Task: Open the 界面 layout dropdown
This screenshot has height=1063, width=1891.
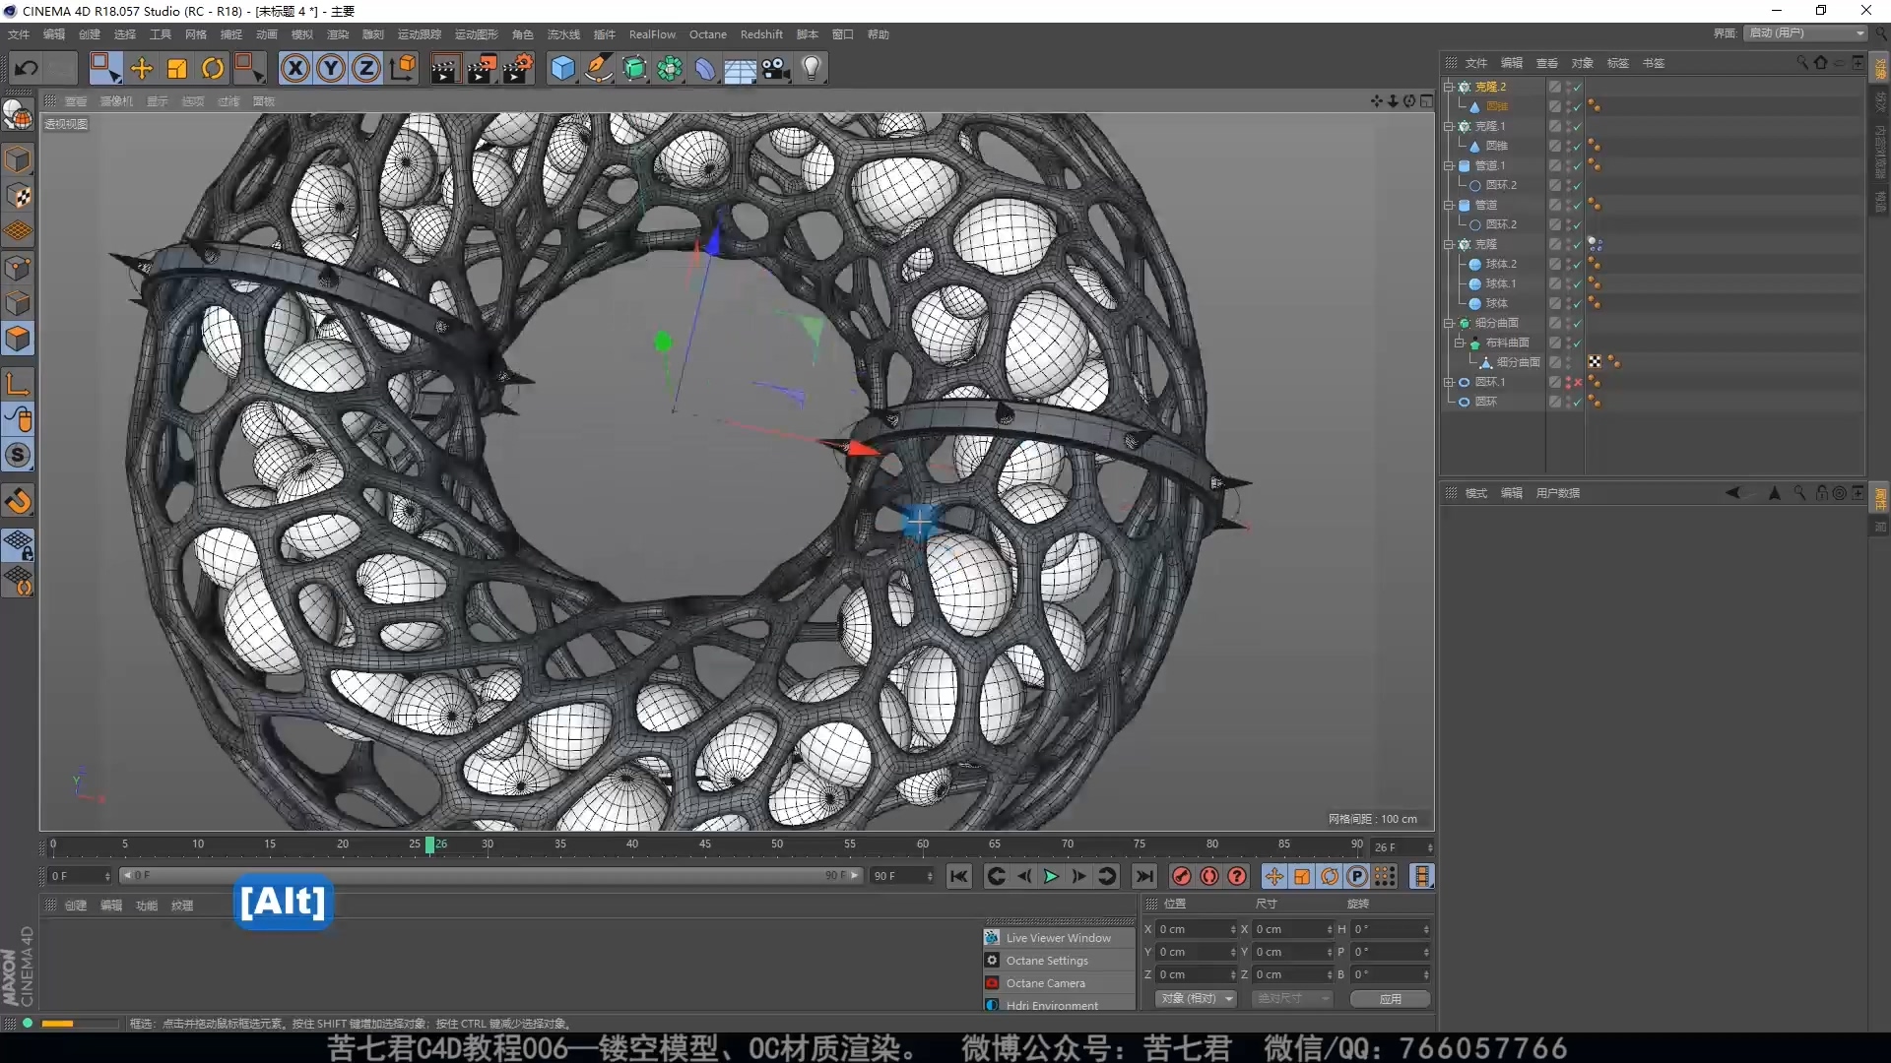Action: pyautogui.click(x=1806, y=33)
